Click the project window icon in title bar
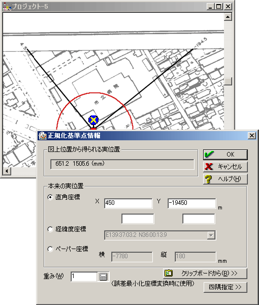Viewport: 259px width, 305px height. coord(7,7)
